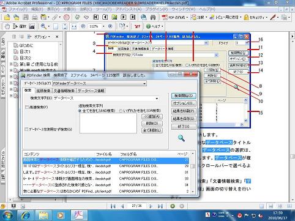
Task: Click the 検索開始(S) button
Action: click(x=184, y=96)
